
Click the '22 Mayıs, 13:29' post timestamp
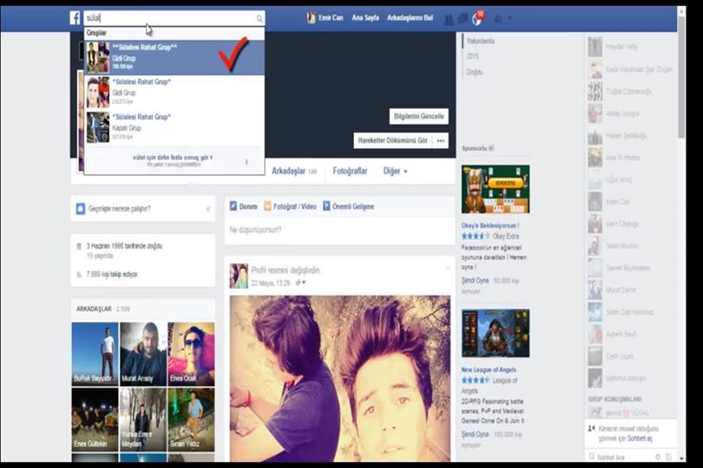pyautogui.click(x=270, y=283)
